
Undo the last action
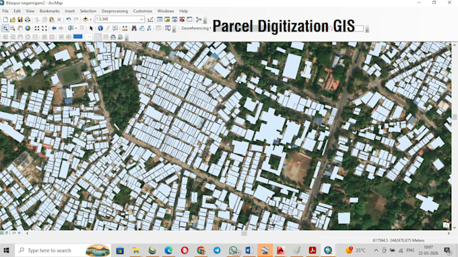[x=68, y=20]
